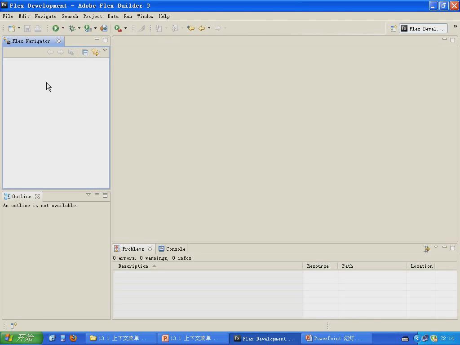
Task: Expand the Debug dropdown arrow
Action: point(79,28)
